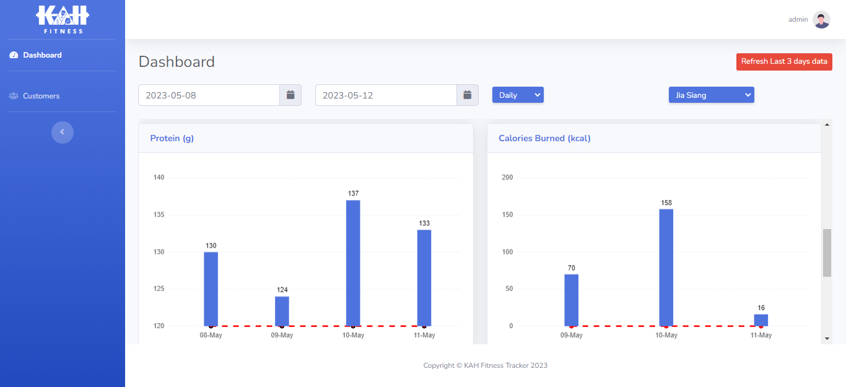Click the KAH Fitness logo

pos(63,19)
